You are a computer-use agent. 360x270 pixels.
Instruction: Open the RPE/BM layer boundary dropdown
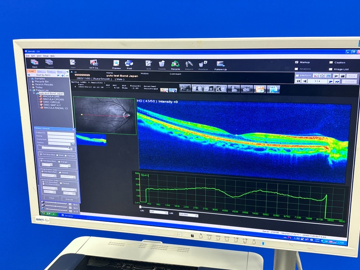188,215
